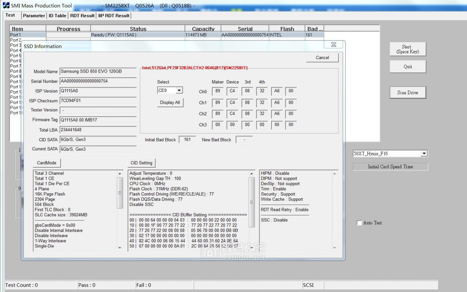Viewport: 467px width, 292px height.
Task: Click the Current SATA field
Action: tap(98, 149)
